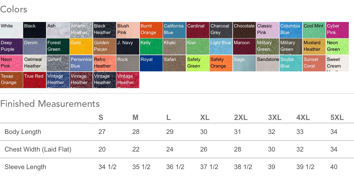Click the Royal blue swatch
Screen dimensions: 354x185
coord(151,63)
